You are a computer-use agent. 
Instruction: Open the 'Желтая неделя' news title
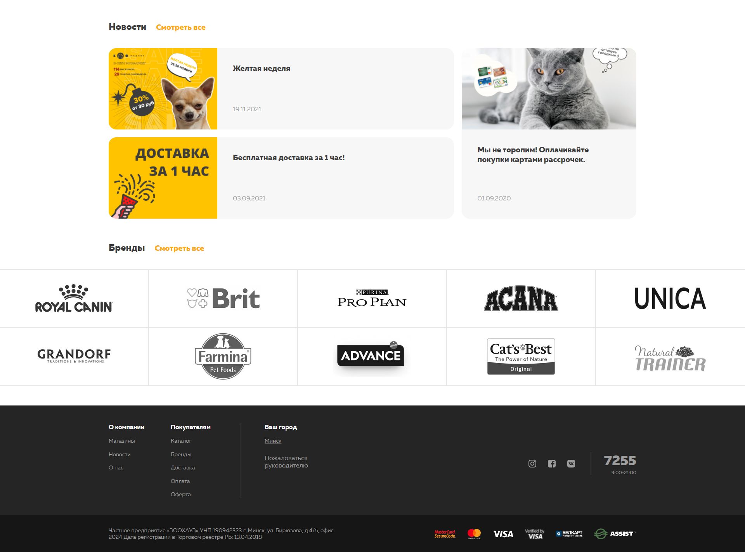pos(262,69)
